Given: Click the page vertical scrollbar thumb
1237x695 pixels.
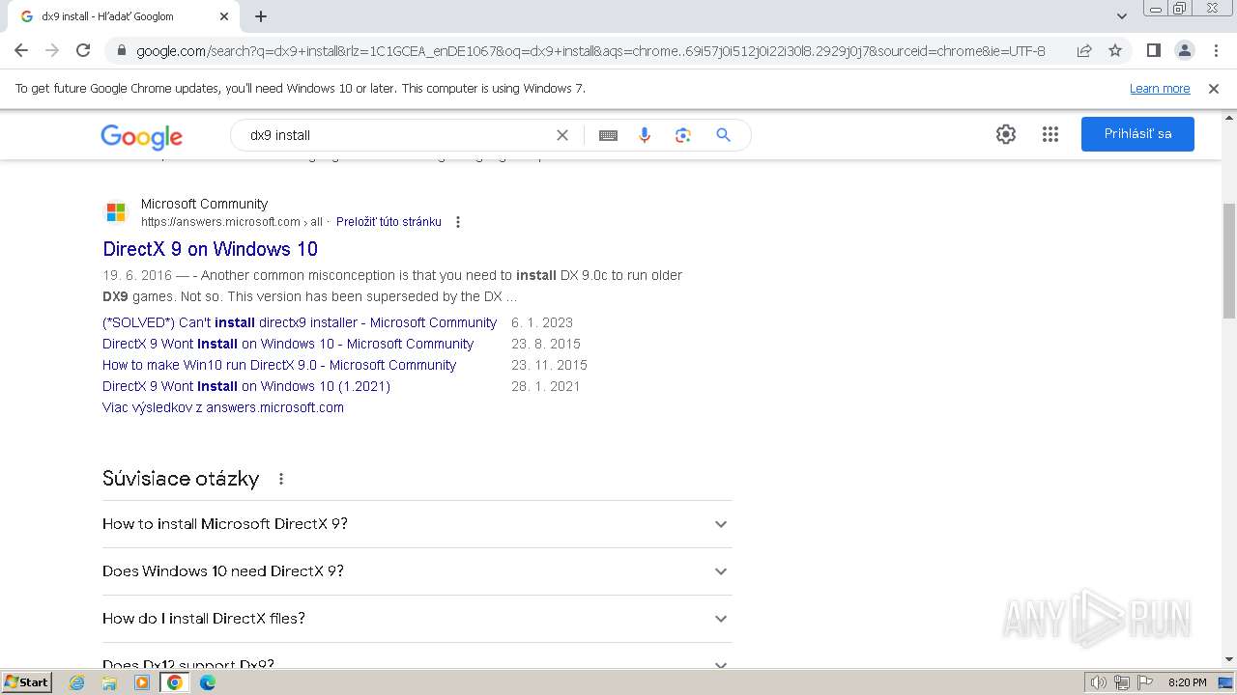Looking at the screenshot, I should (1229, 261).
